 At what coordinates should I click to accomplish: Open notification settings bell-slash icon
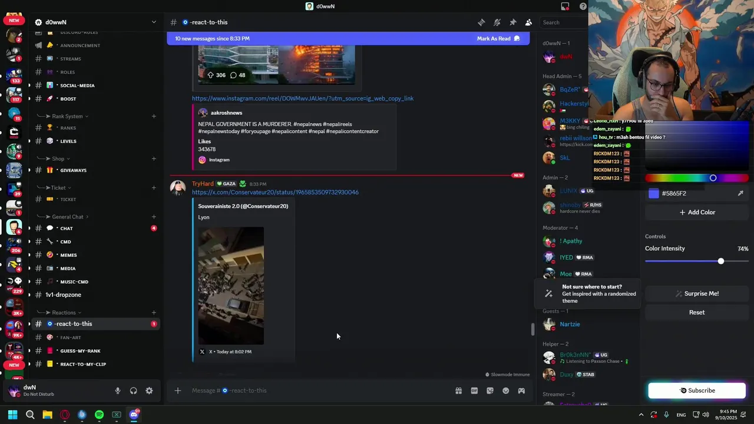497,22
